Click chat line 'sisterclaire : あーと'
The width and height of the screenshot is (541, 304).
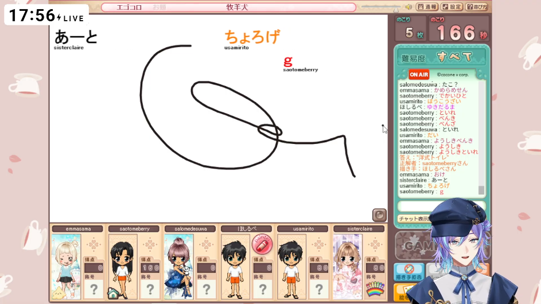click(424, 180)
